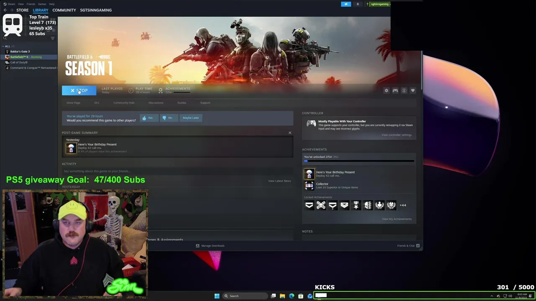Viewport: 536px width, 301px height.
Task: Switch to the STORE tab
Action: point(23,10)
